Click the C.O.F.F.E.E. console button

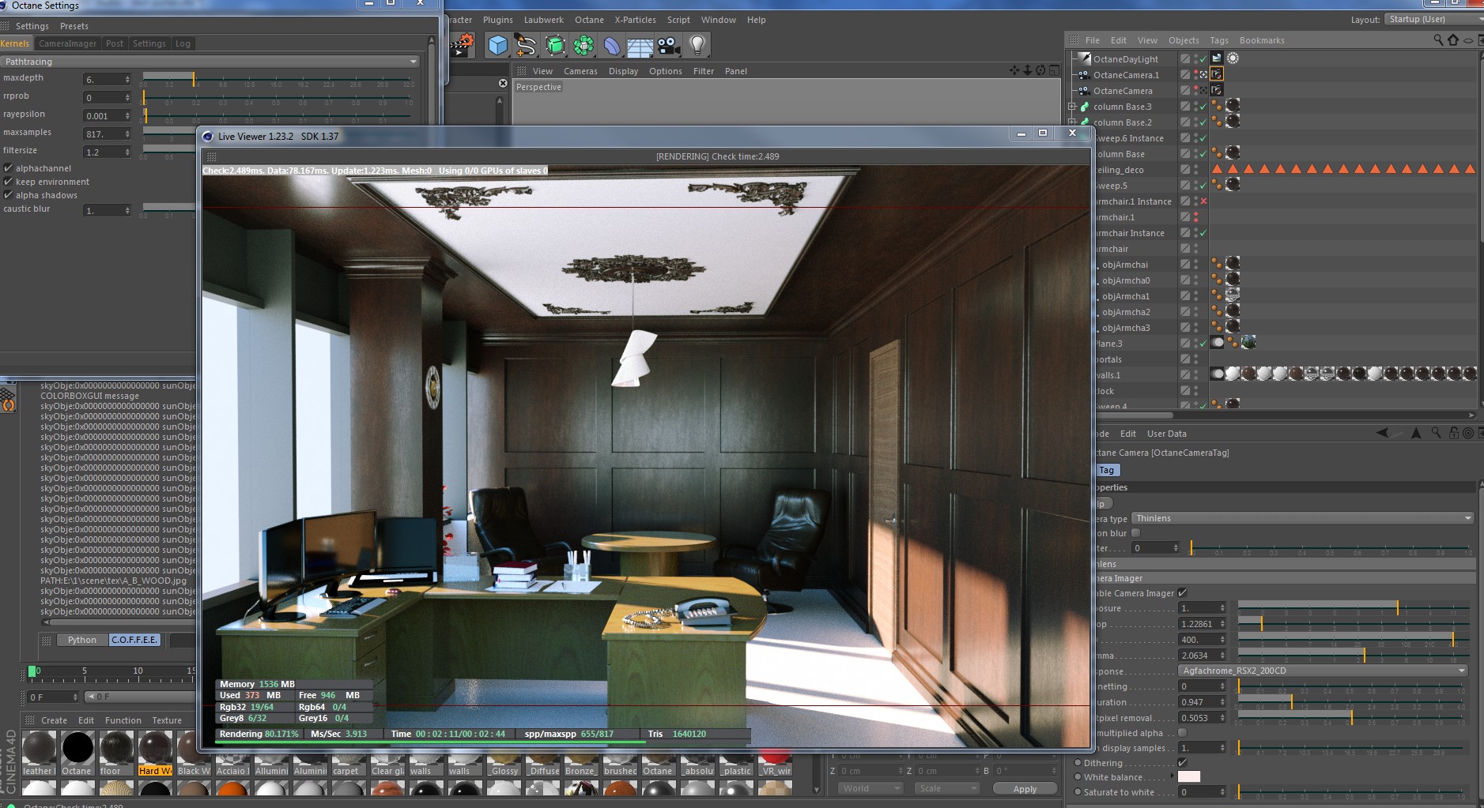coord(134,640)
